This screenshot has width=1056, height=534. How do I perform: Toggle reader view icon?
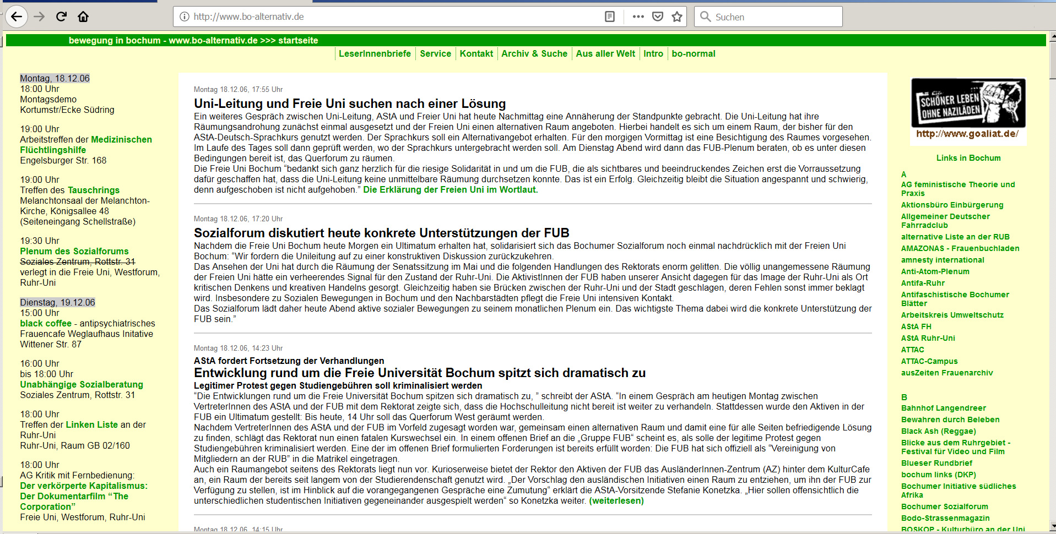[x=610, y=17]
